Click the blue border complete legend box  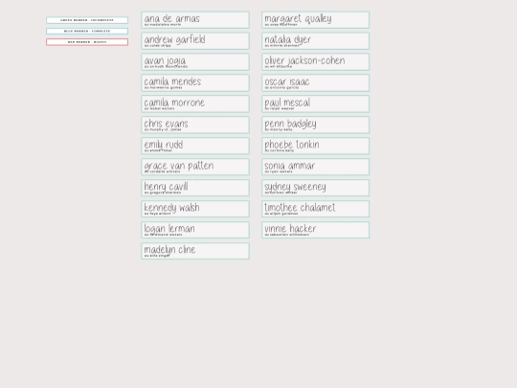(87, 31)
